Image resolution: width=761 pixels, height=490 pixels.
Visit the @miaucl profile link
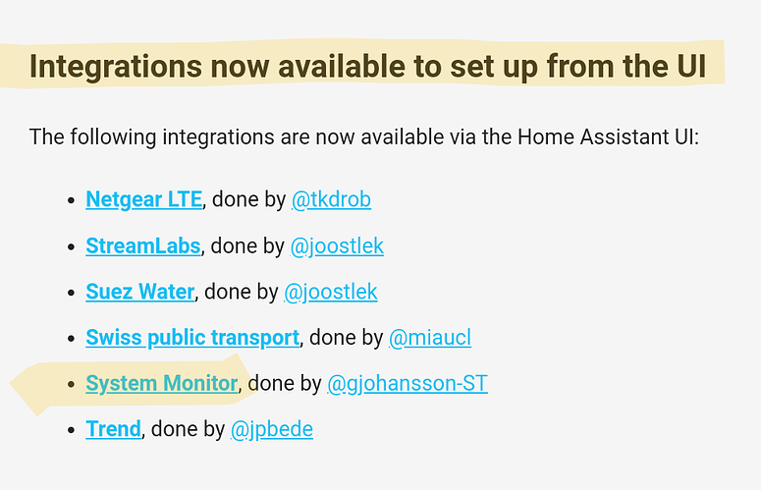click(x=430, y=338)
